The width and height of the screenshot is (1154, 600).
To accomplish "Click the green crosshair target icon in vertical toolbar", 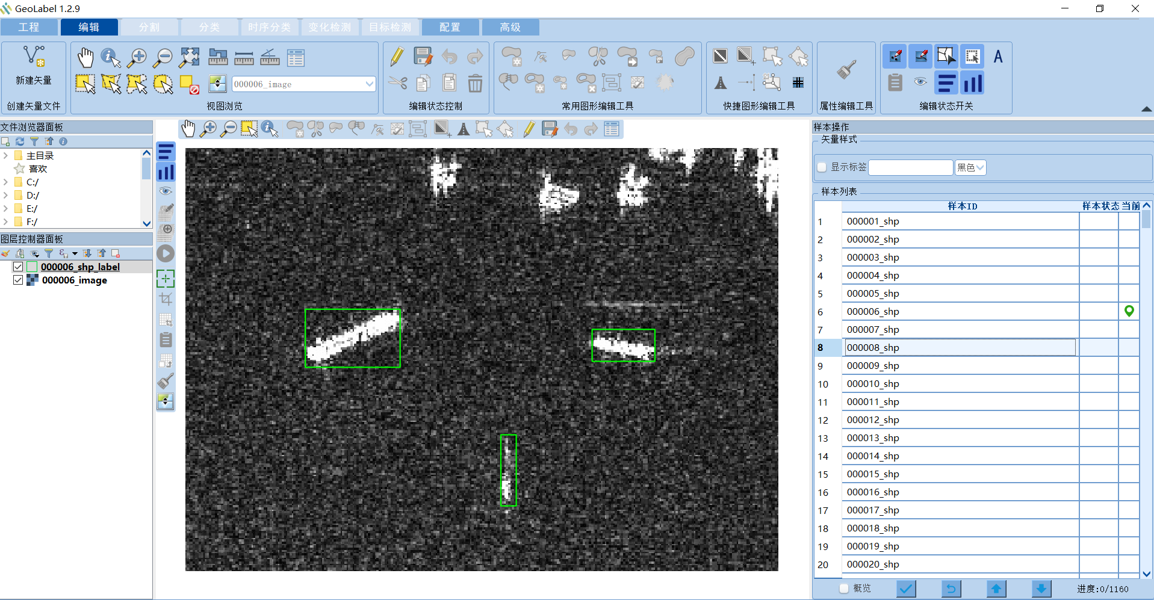I will pyautogui.click(x=166, y=279).
